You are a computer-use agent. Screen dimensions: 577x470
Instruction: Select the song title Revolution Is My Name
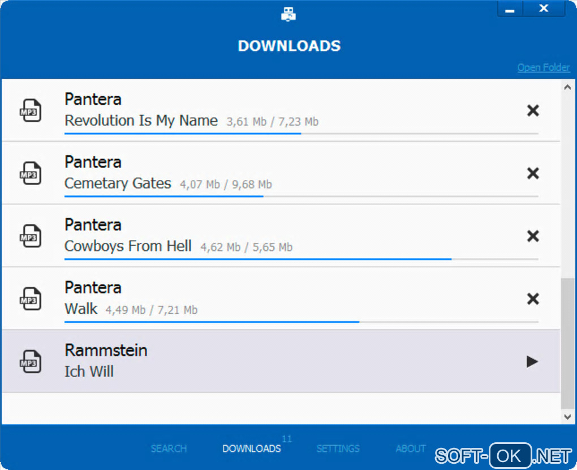[x=141, y=121]
